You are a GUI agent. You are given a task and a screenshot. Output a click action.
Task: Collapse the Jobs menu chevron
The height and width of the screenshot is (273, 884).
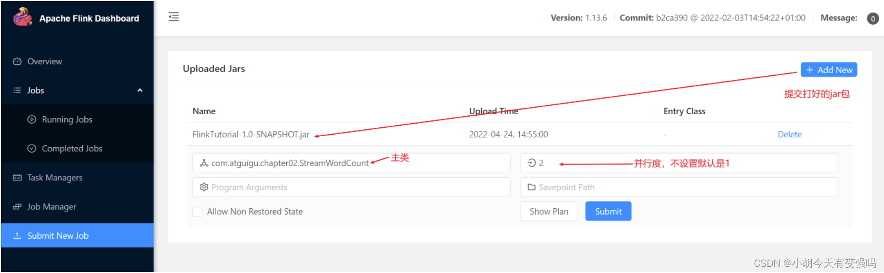pyautogui.click(x=140, y=90)
